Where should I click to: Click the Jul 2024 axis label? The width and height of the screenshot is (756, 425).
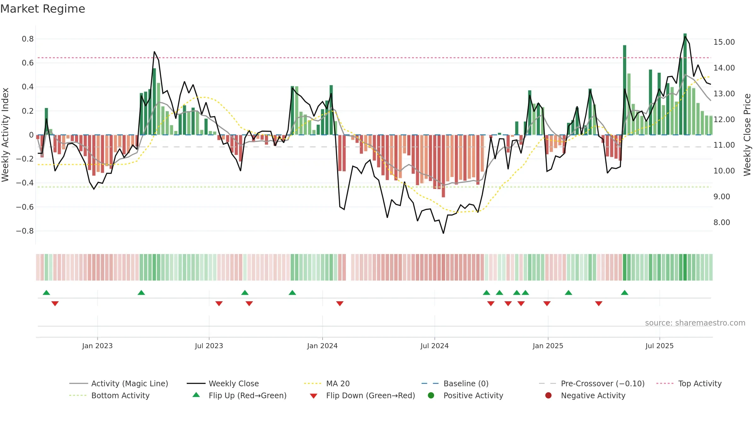[x=434, y=346]
